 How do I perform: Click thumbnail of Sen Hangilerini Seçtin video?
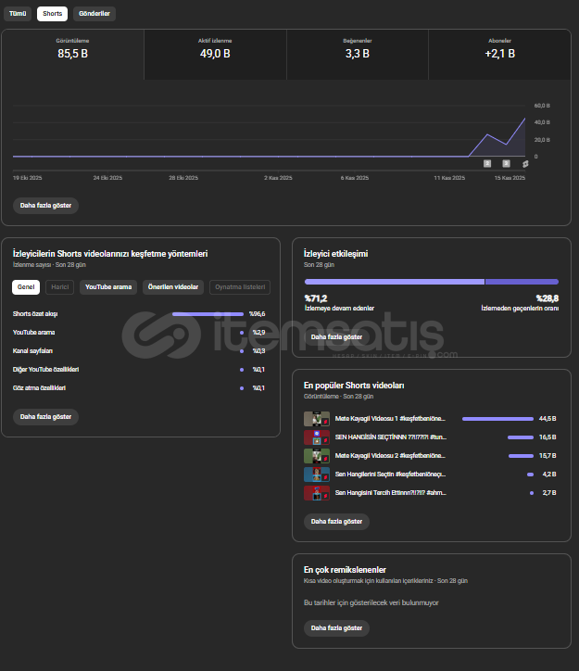coord(317,475)
